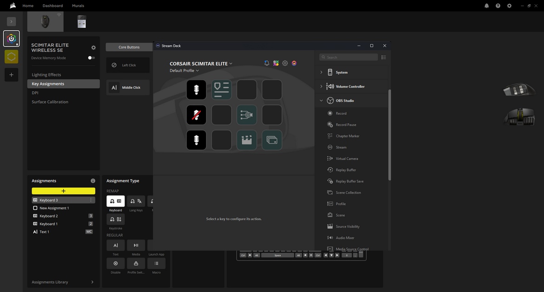
Task: Click the top-left microphone key on the Stream Deck grid
Action: coord(196,90)
